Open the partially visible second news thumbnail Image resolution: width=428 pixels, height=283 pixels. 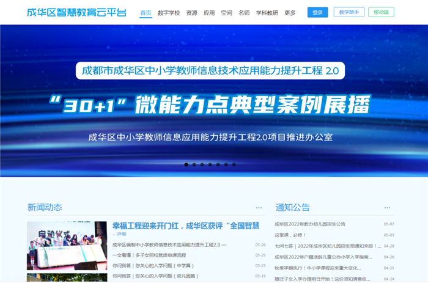coord(67,277)
